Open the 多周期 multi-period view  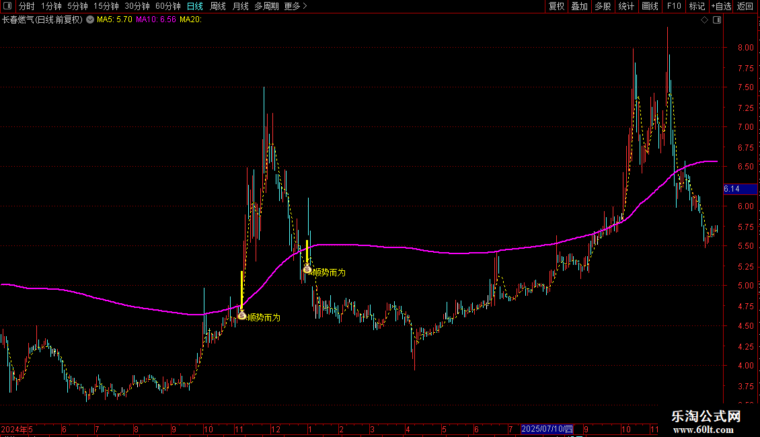(x=266, y=6)
